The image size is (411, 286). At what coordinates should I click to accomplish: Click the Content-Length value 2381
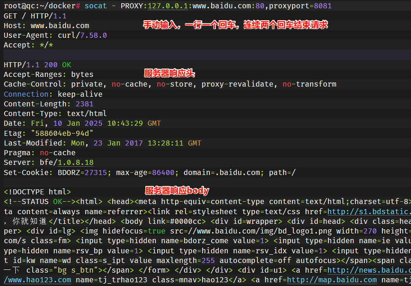coord(84,104)
